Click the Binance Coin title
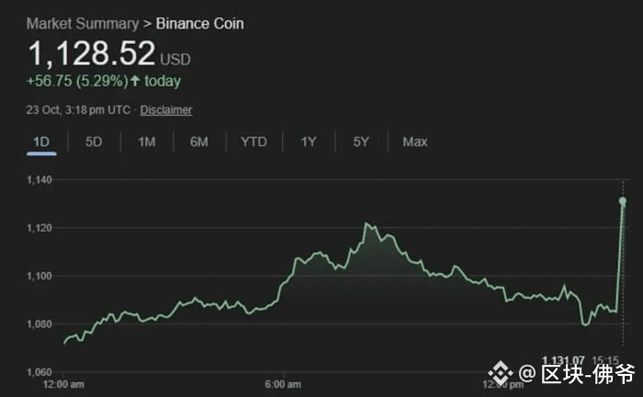 200,23
